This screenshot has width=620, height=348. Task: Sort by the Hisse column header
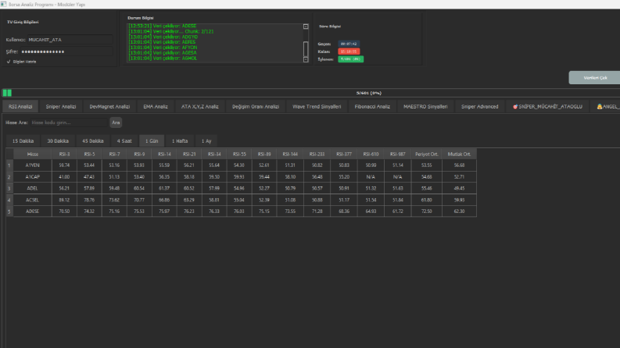(32, 154)
